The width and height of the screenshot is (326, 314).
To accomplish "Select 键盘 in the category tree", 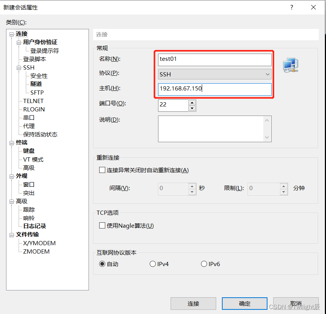I will [x=29, y=151].
